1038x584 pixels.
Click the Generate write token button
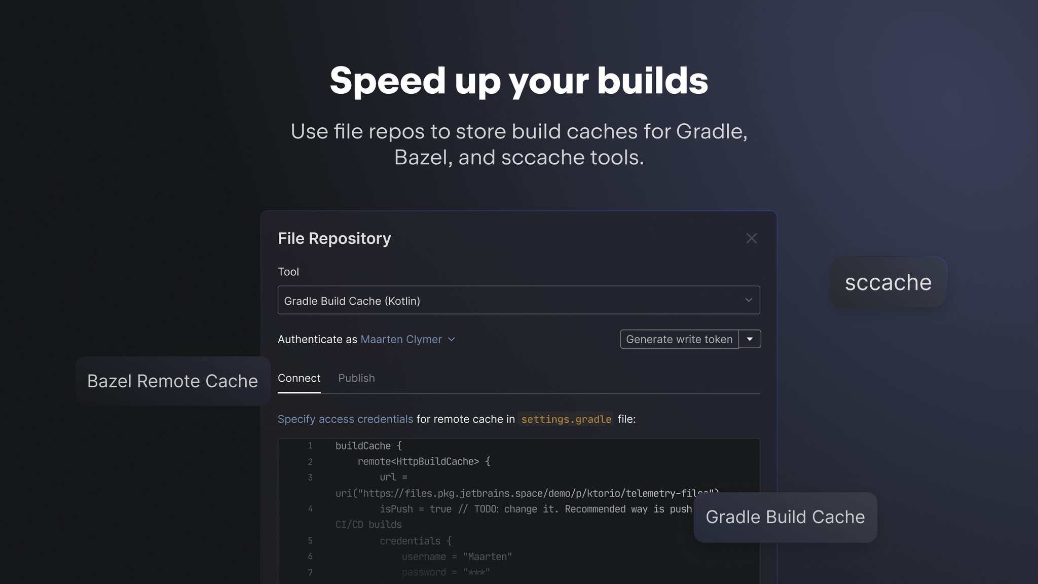tap(678, 339)
